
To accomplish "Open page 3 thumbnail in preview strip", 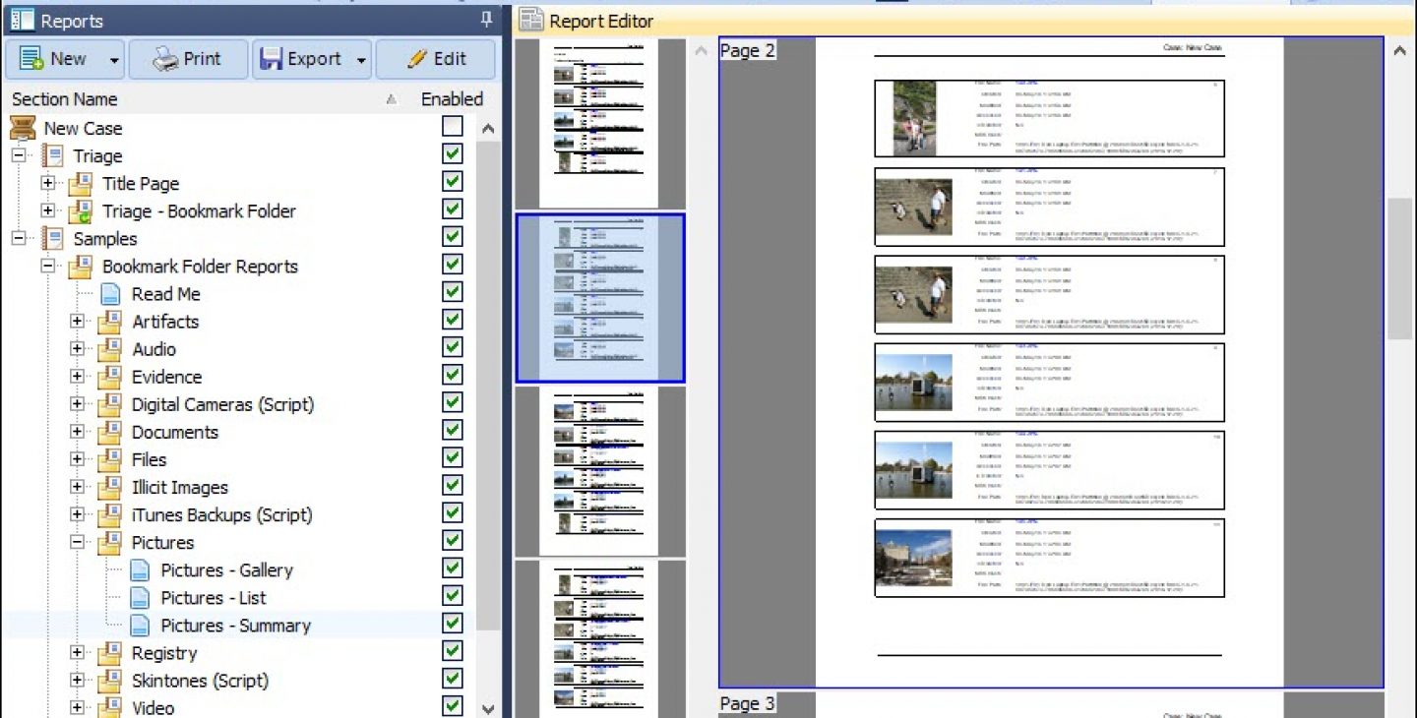I will click(599, 471).
